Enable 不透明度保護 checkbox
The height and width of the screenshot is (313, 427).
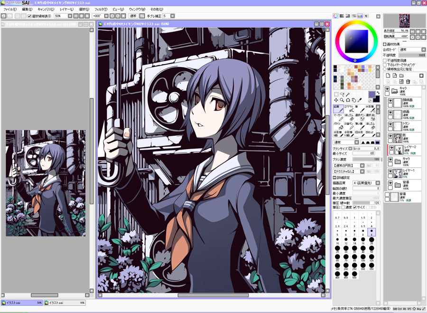point(385,60)
